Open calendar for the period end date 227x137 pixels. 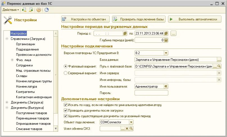[166, 33]
